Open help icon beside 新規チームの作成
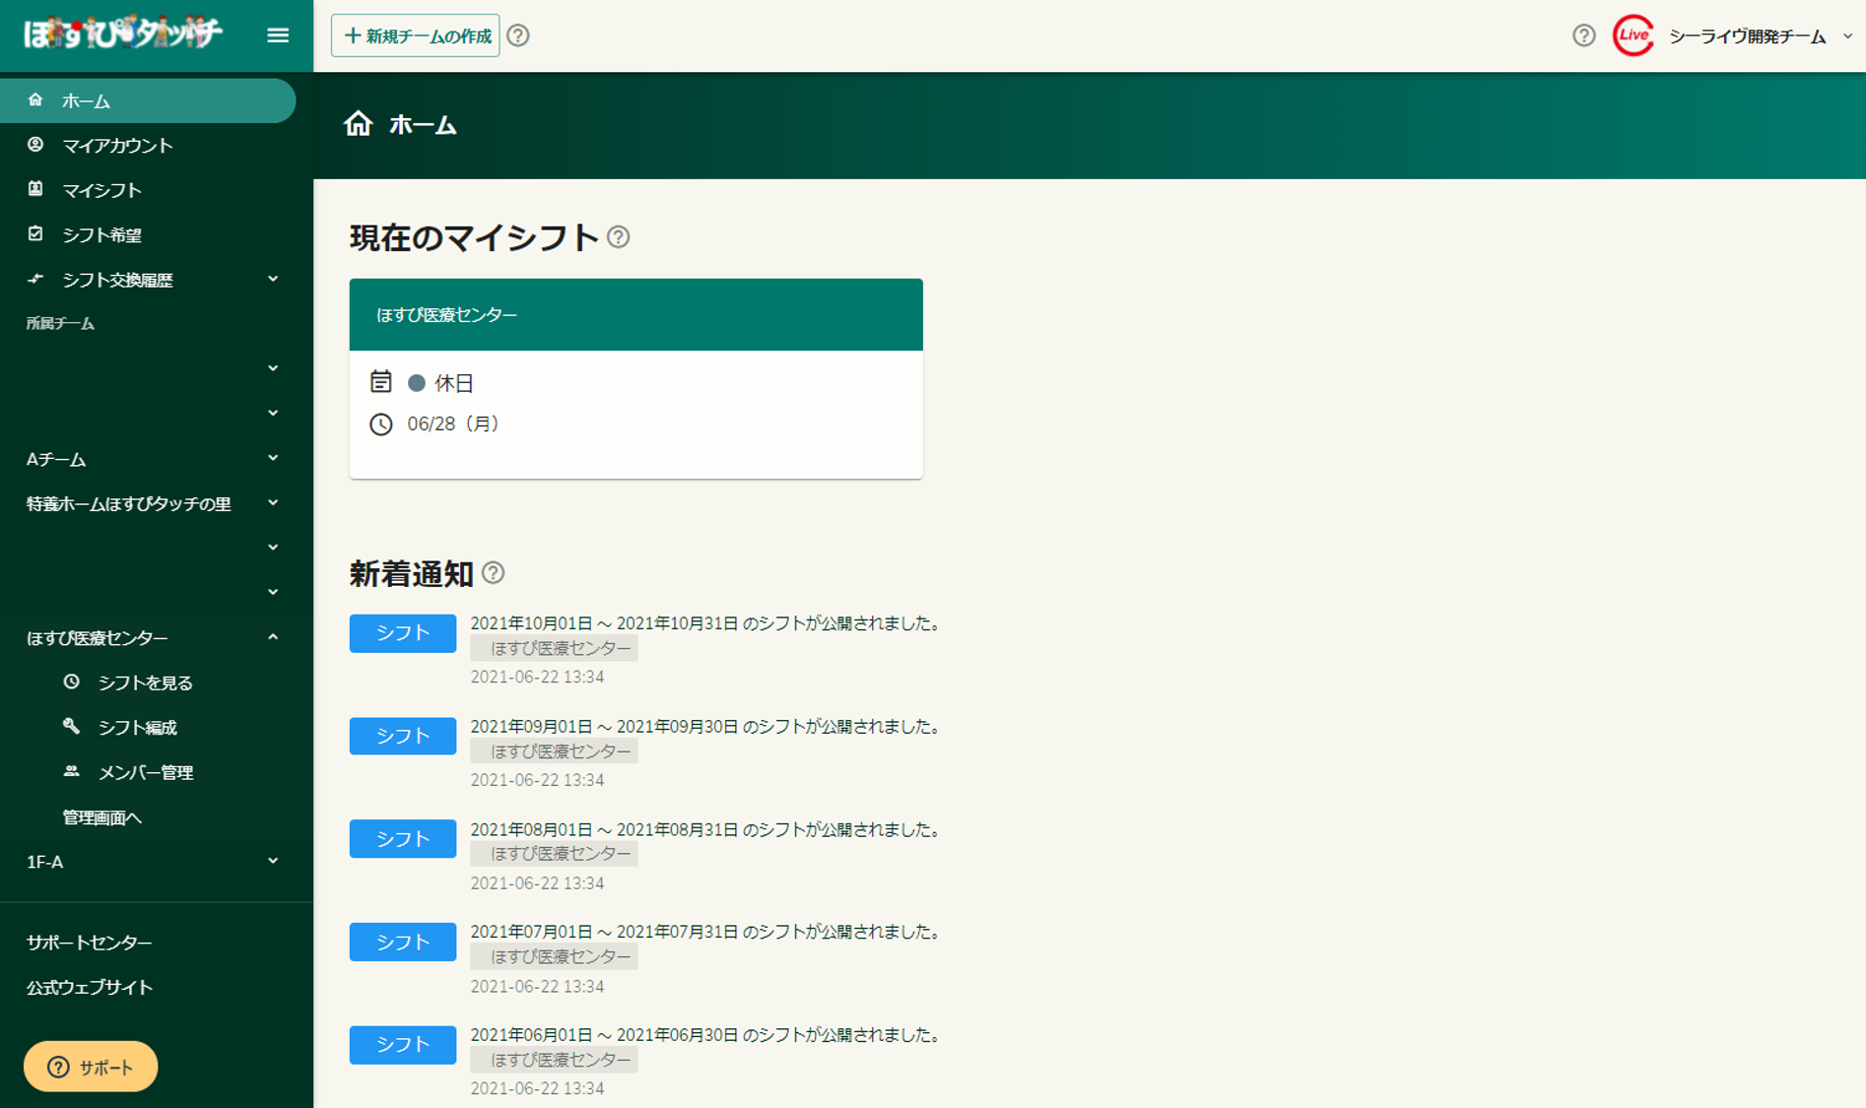The height and width of the screenshot is (1108, 1866). [x=518, y=35]
